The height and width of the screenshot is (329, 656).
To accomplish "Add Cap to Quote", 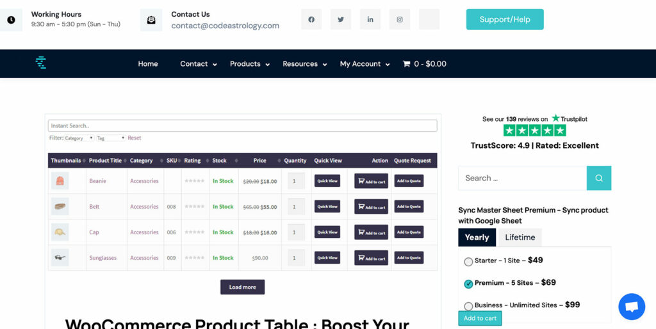I will click(x=409, y=232).
